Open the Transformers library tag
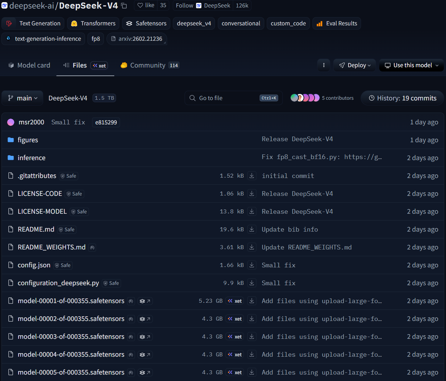Viewport: 446px width, 381px height. click(x=93, y=23)
